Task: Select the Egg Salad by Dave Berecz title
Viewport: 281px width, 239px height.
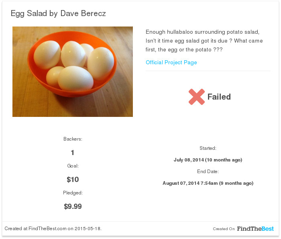Action: (x=58, y=13)
